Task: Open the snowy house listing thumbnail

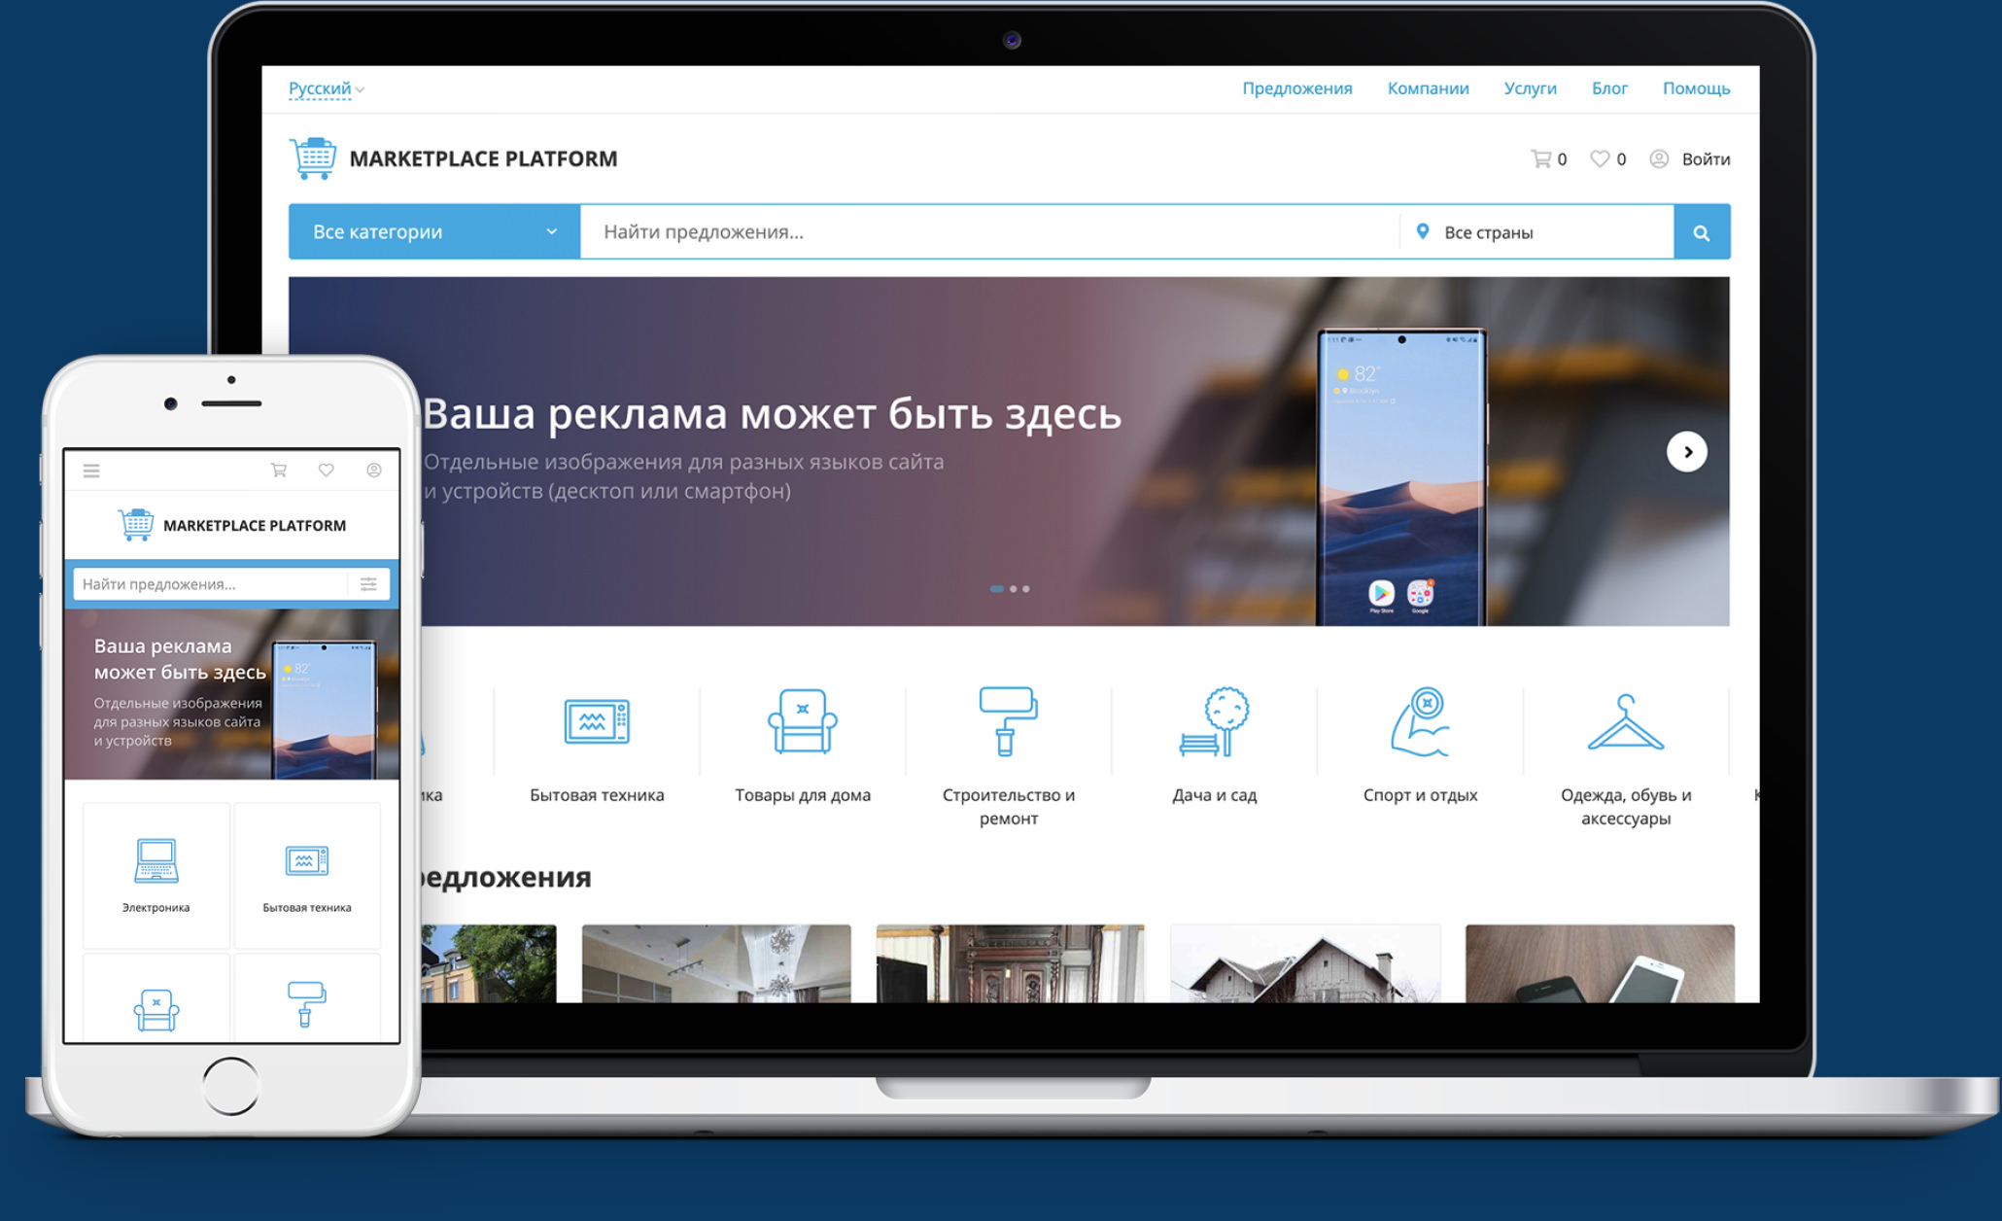Action: tap(1305, 963)
